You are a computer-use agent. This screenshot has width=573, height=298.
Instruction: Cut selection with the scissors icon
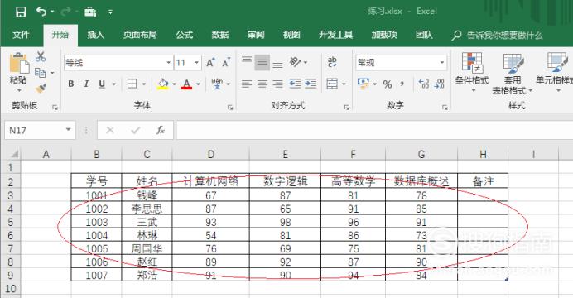pos(41,56)
